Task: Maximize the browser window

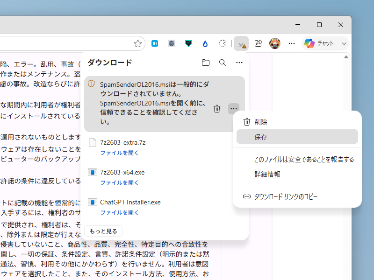Action: (x=319, y=25)
